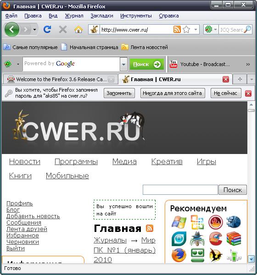Click the RSS icon beside Главная heading

tap(150, 228)
